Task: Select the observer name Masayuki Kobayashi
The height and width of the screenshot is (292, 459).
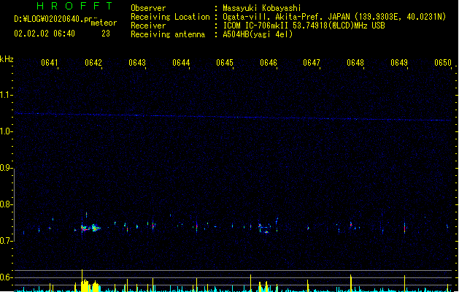Action: pos(262,8)
